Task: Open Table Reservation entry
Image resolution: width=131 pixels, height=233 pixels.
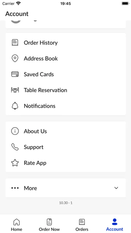Action: pyautogui.click(x=66, y=90)
